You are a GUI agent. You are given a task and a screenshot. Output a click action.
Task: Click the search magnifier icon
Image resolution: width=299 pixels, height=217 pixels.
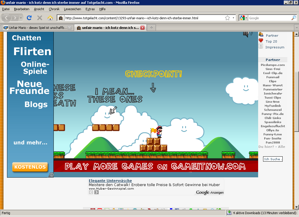(x=294, y=18)
